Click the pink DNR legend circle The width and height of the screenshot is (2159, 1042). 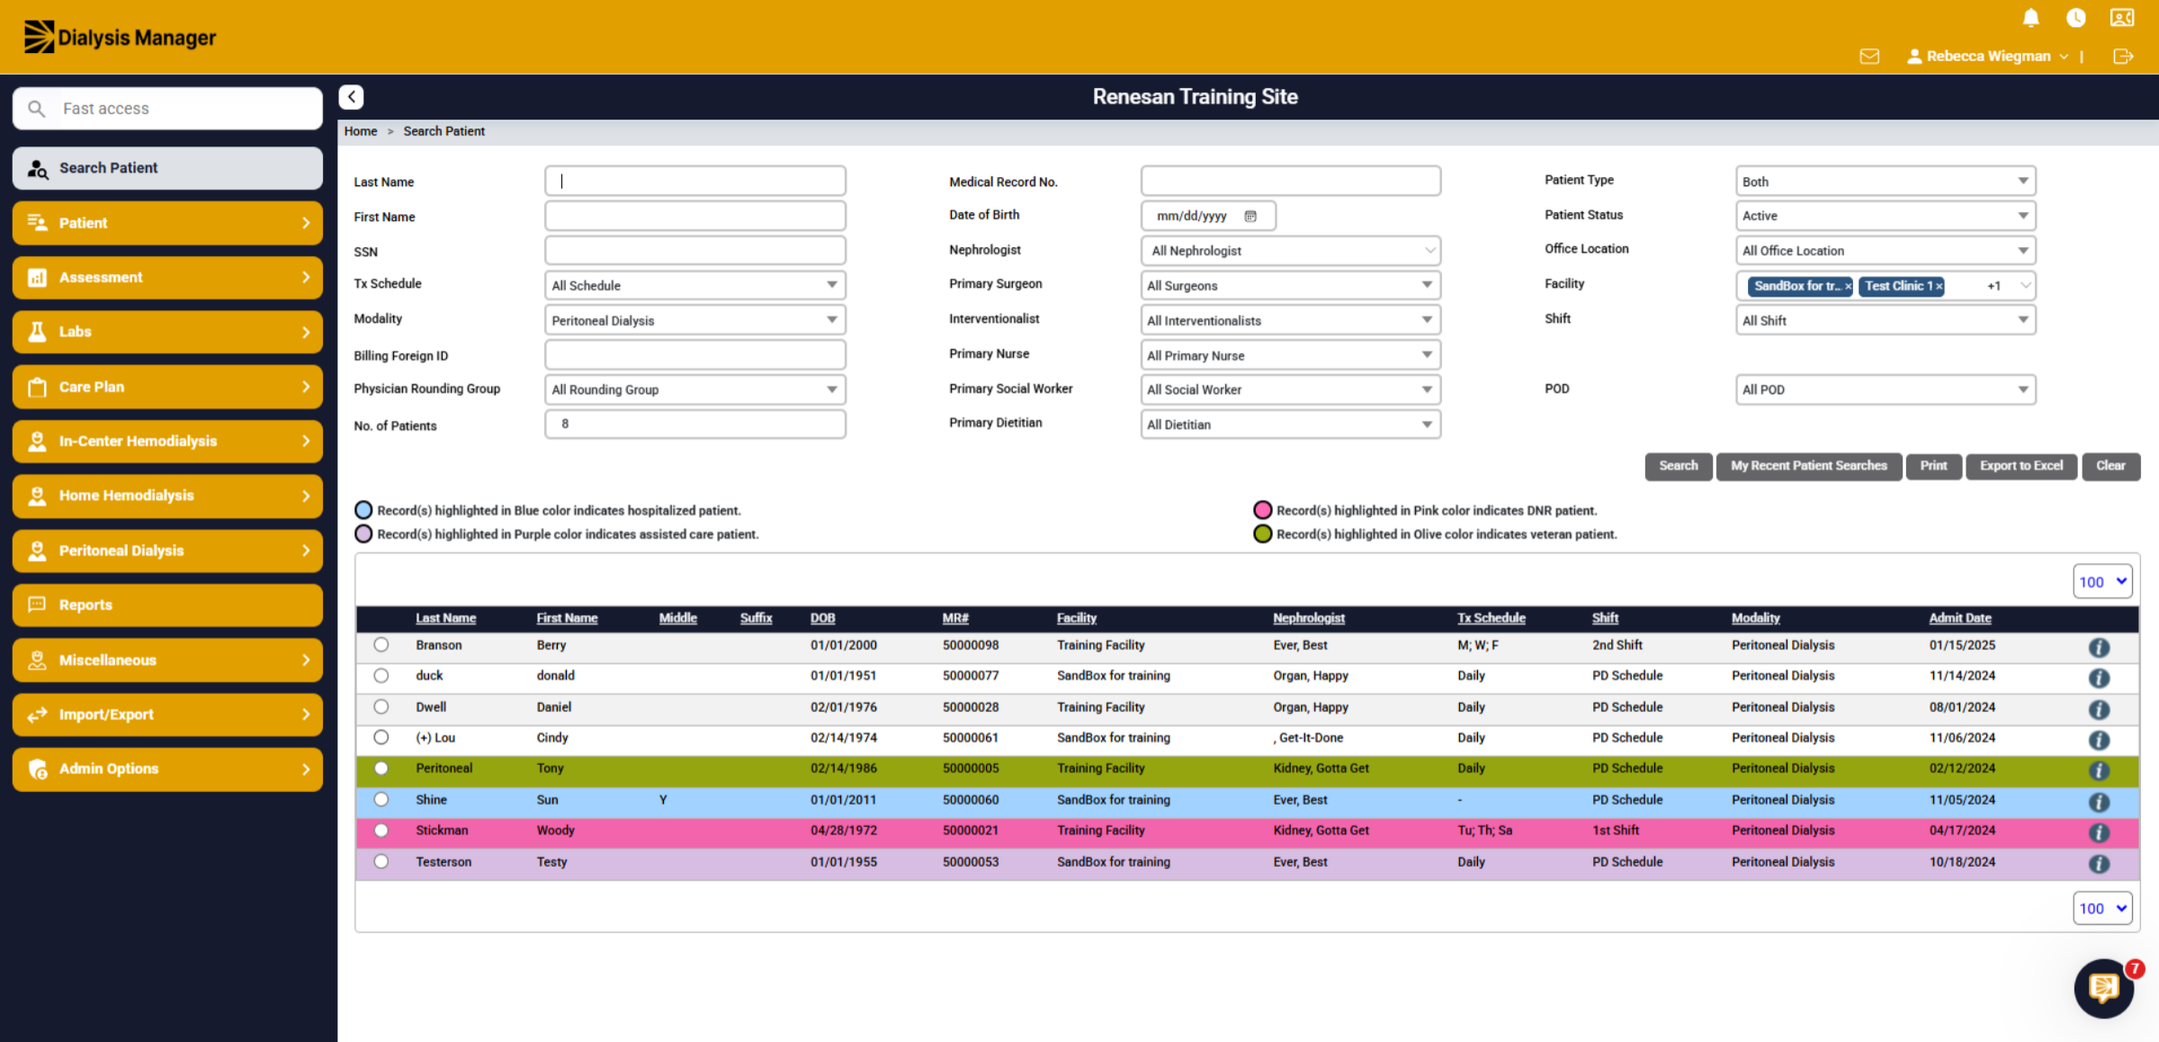[x=1262, y=510]
